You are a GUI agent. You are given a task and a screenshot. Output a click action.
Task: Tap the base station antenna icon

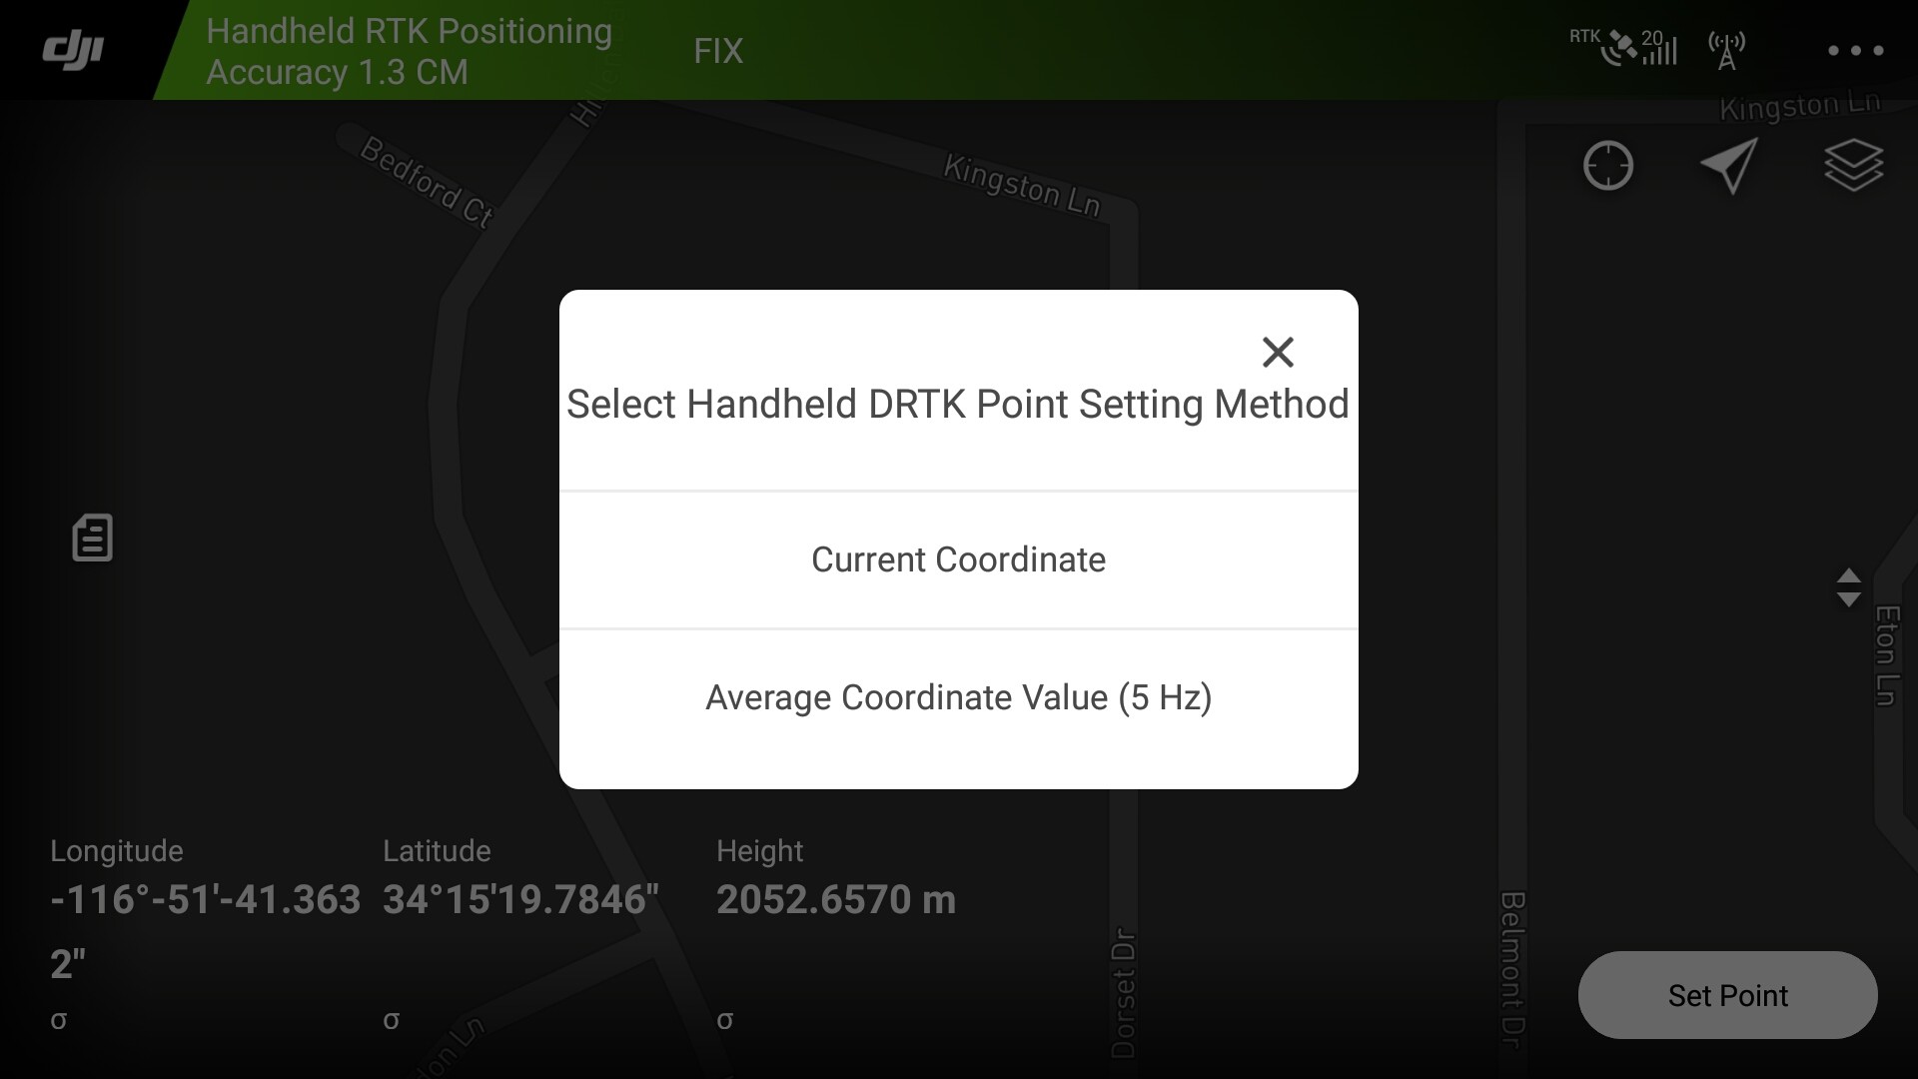(1728, 50)
